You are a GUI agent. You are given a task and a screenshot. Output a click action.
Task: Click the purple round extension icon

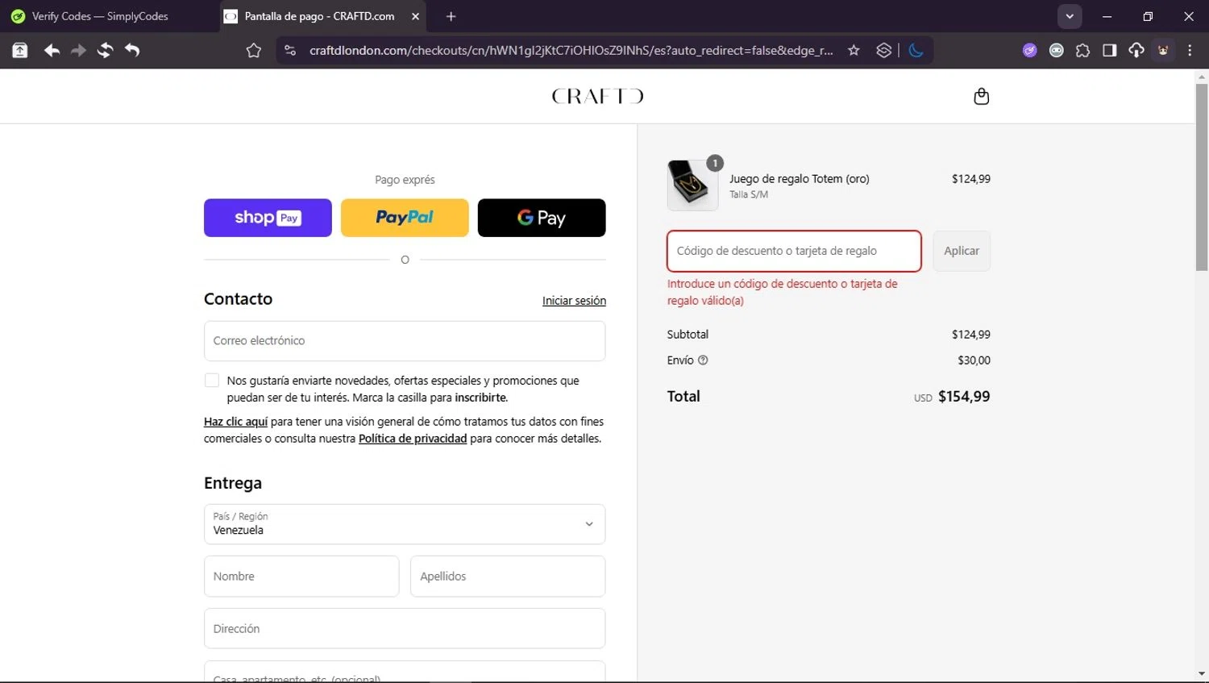(1029, 51)
